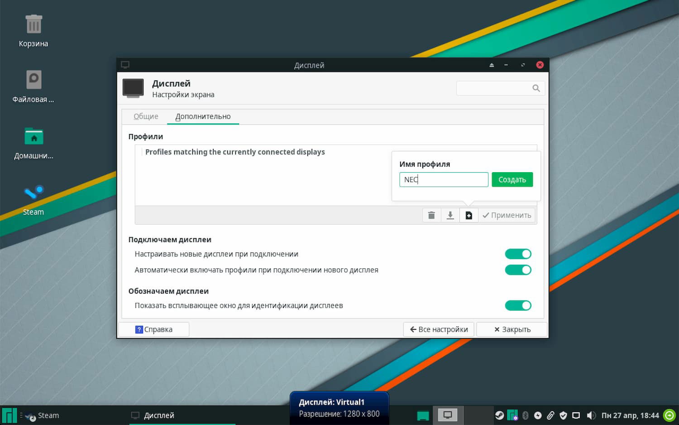Click the shield update tray icon
679x425 pixels.
pyautogui.click(x=563, y=415)
